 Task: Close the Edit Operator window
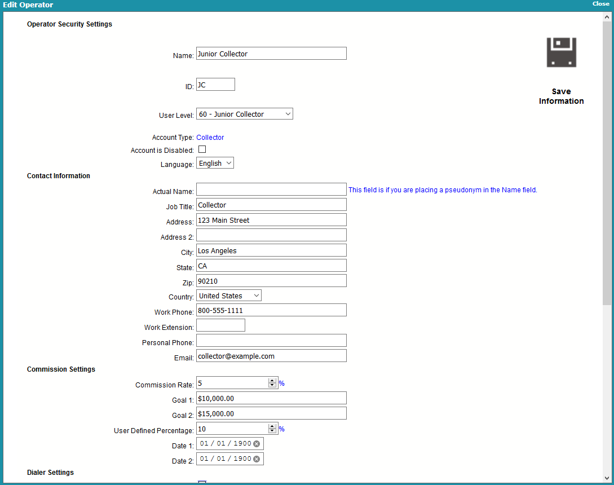pos(600,4)
